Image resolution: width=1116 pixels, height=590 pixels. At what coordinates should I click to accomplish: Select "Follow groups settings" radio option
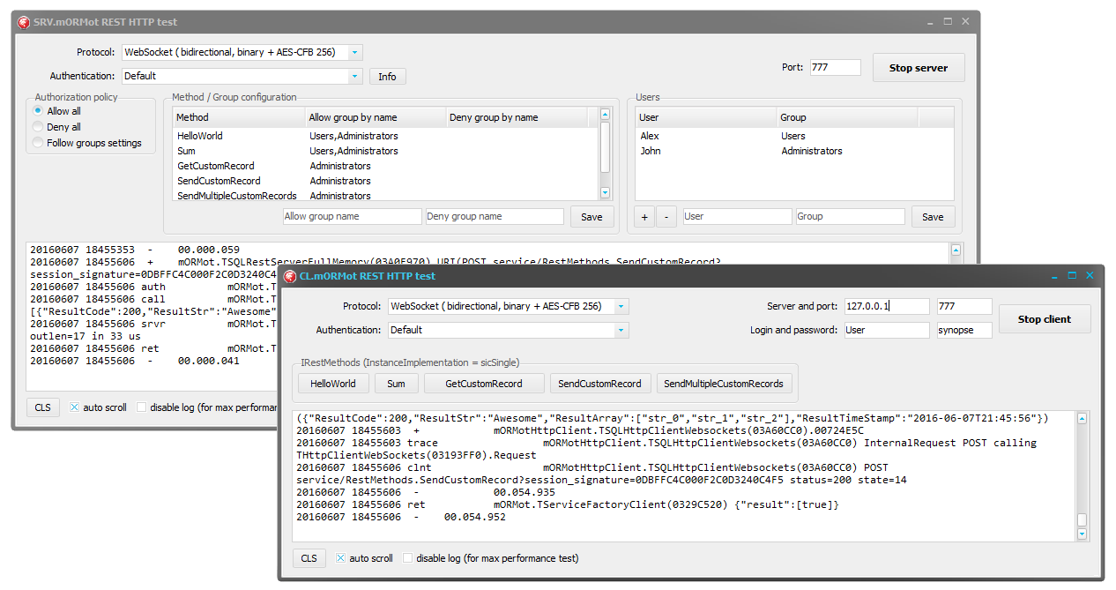(x=38, y=143)
